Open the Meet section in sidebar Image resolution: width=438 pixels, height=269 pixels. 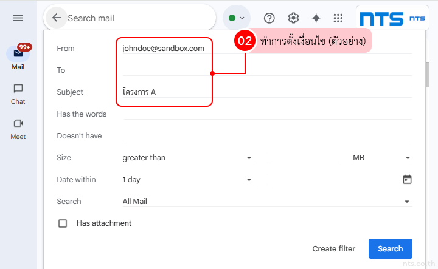(18, 128)
